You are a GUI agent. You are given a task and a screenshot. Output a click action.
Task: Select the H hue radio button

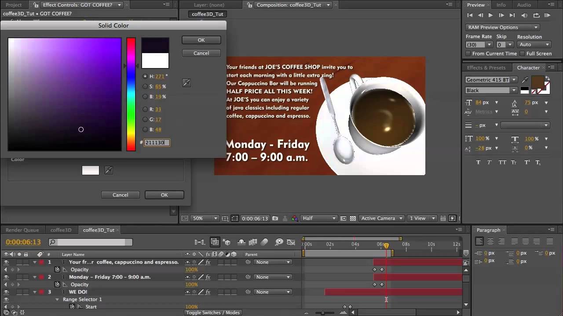coord(145,76)
